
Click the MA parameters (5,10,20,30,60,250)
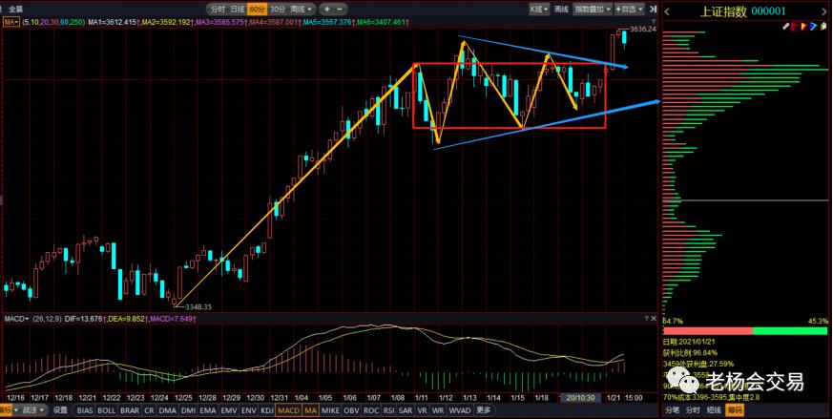pyautogui.click(x=53, y=22)
